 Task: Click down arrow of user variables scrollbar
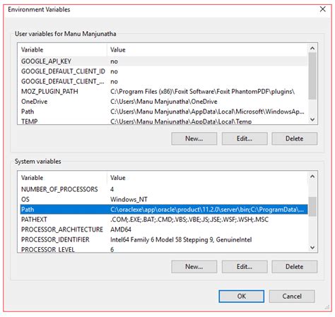point(312,119)
